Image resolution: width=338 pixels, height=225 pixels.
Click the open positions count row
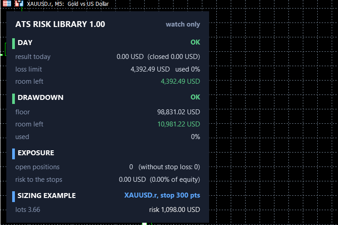(108, 167)
